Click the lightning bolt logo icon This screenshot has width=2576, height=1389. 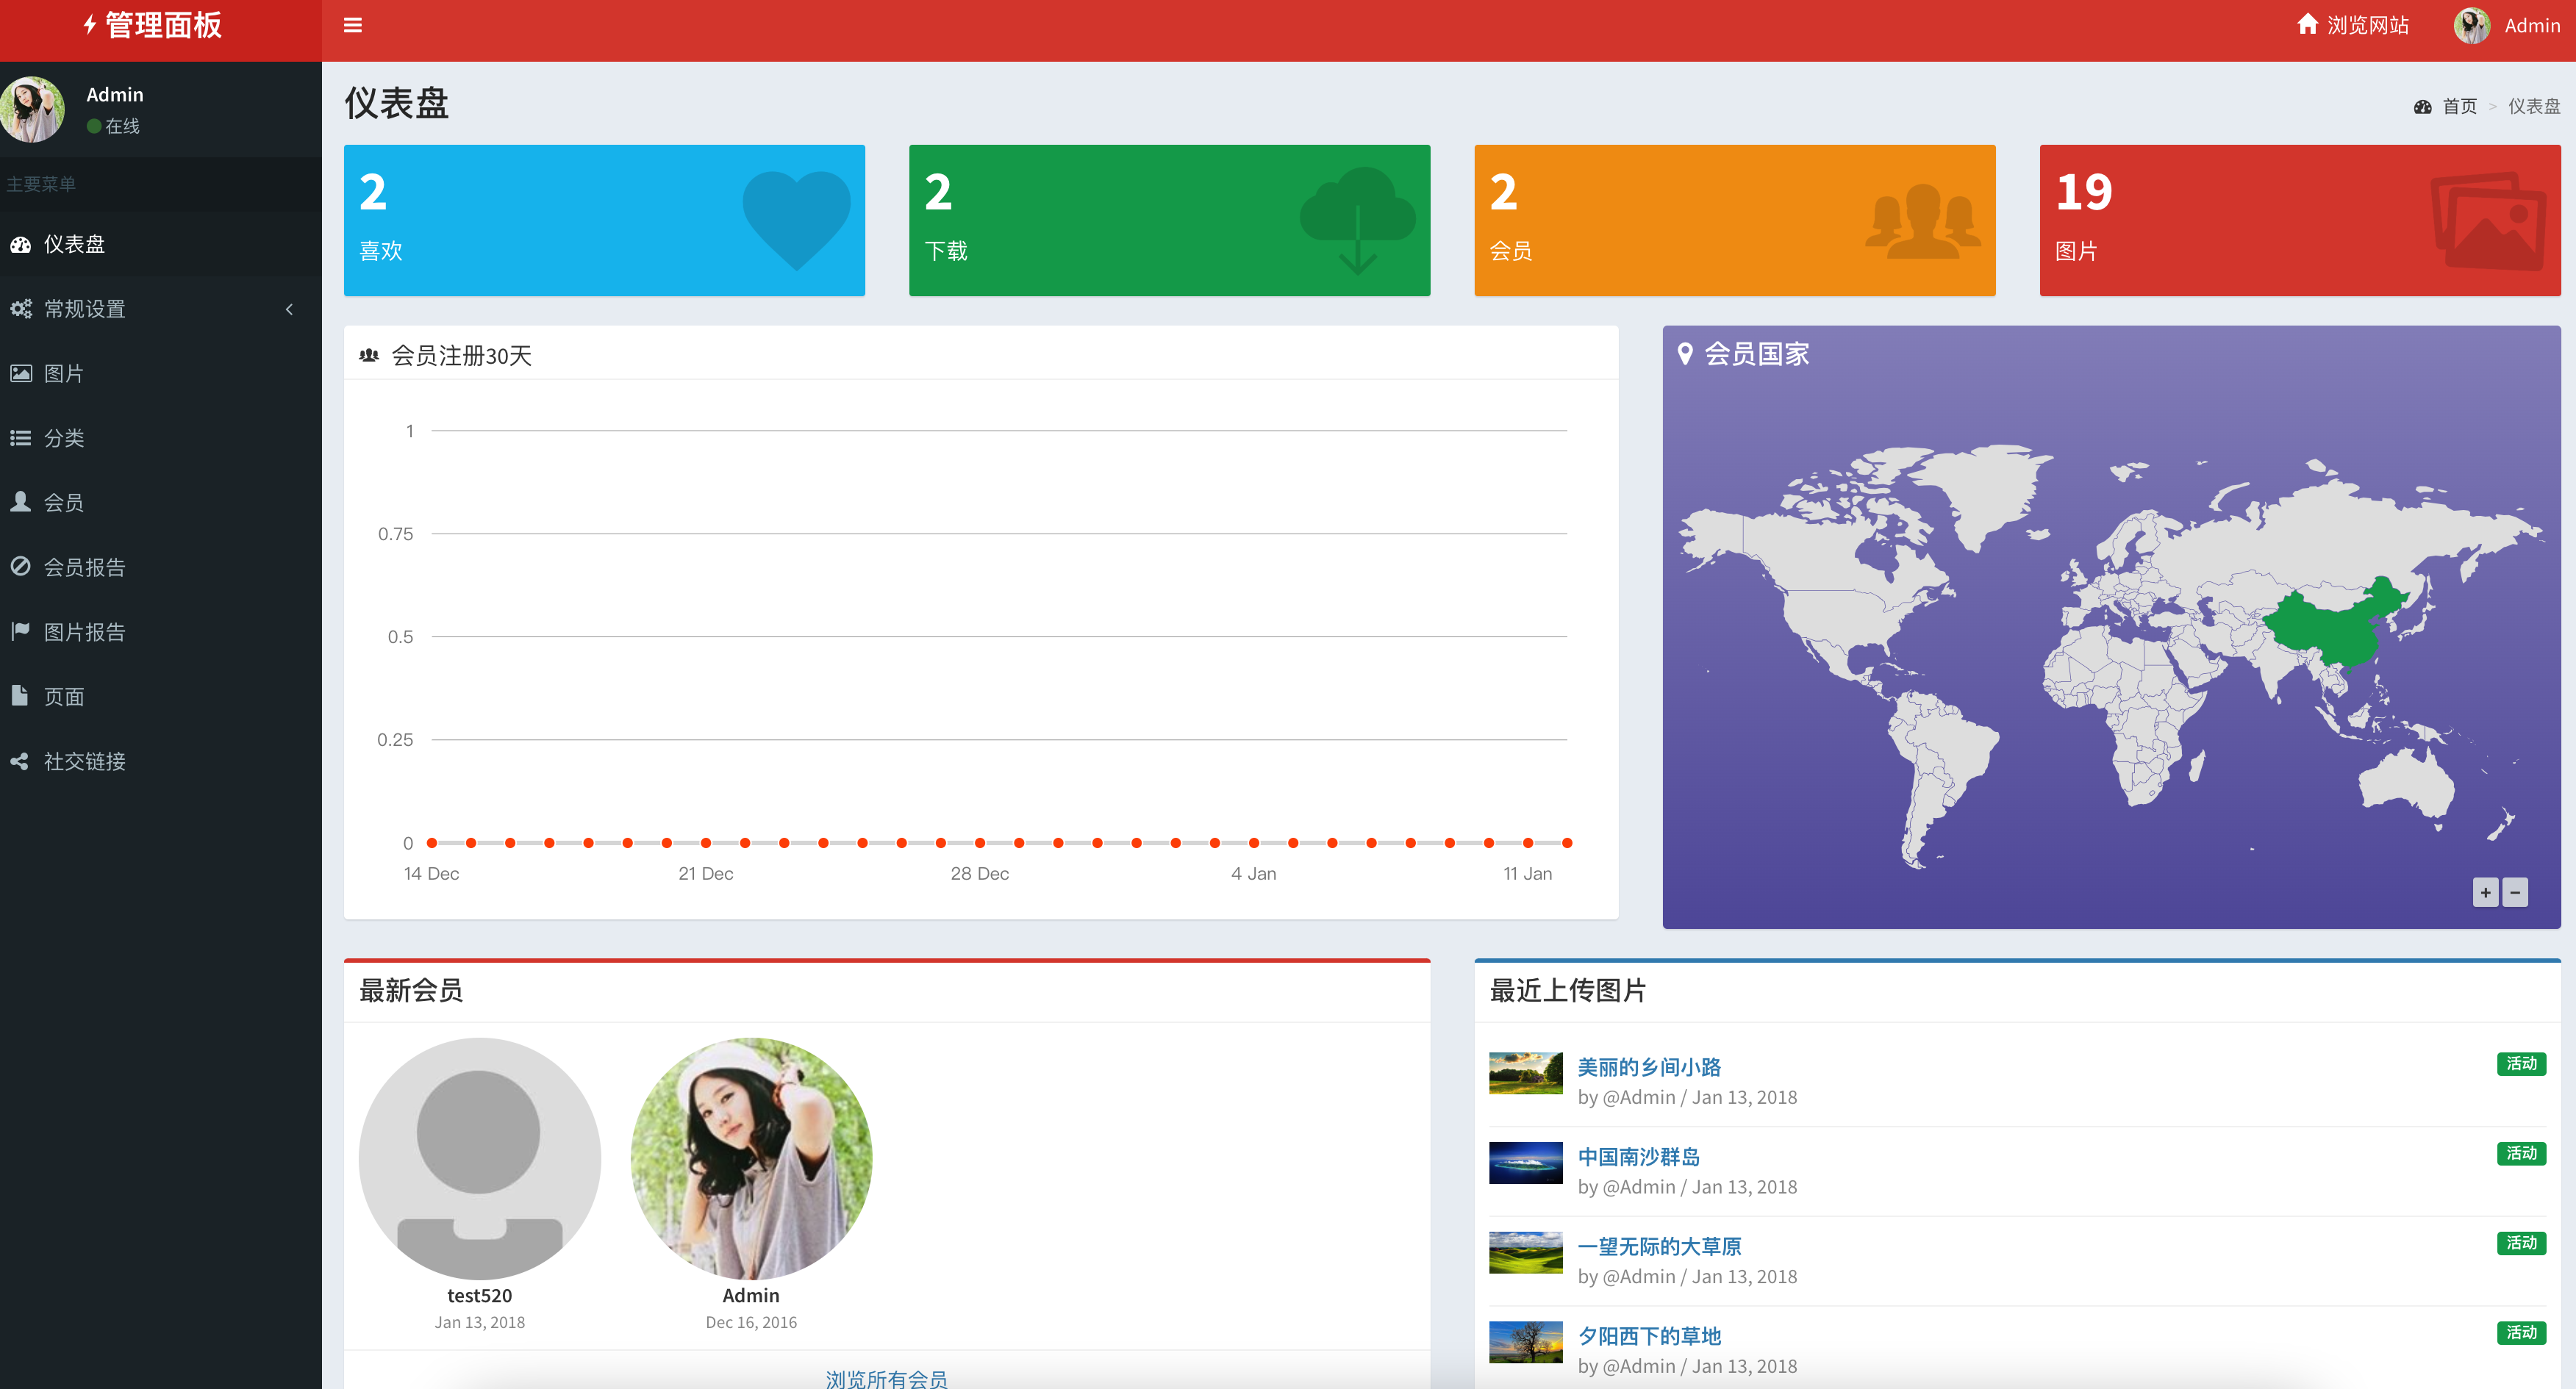tap(90, 25)
